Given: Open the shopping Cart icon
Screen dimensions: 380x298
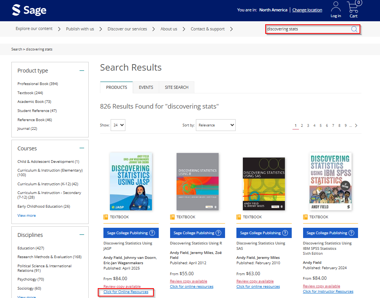Looking at the screenshot, I should click(354, 7).
